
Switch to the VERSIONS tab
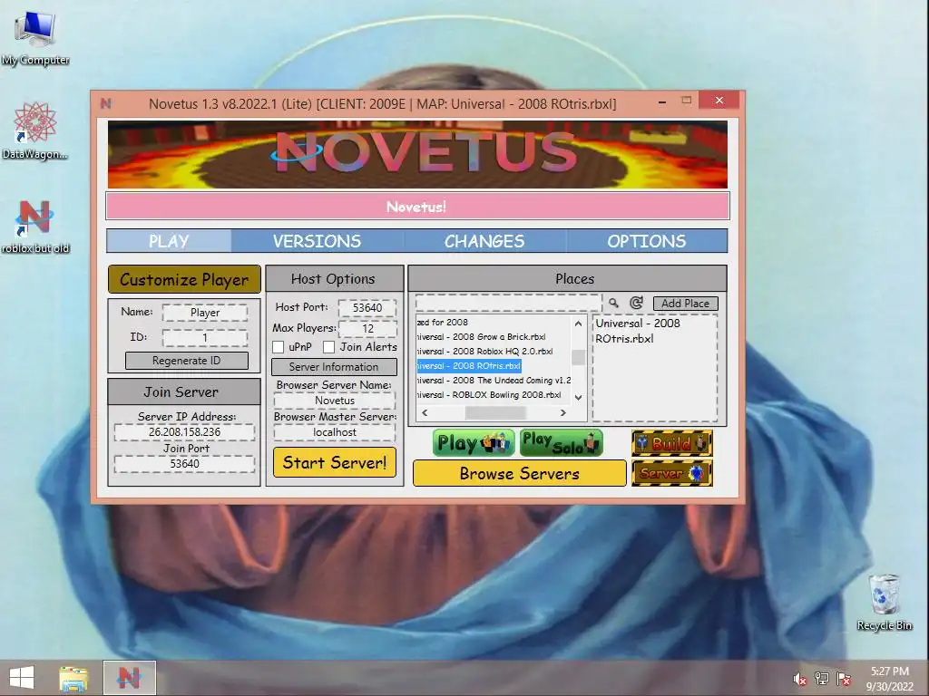[x=317, y=241]
